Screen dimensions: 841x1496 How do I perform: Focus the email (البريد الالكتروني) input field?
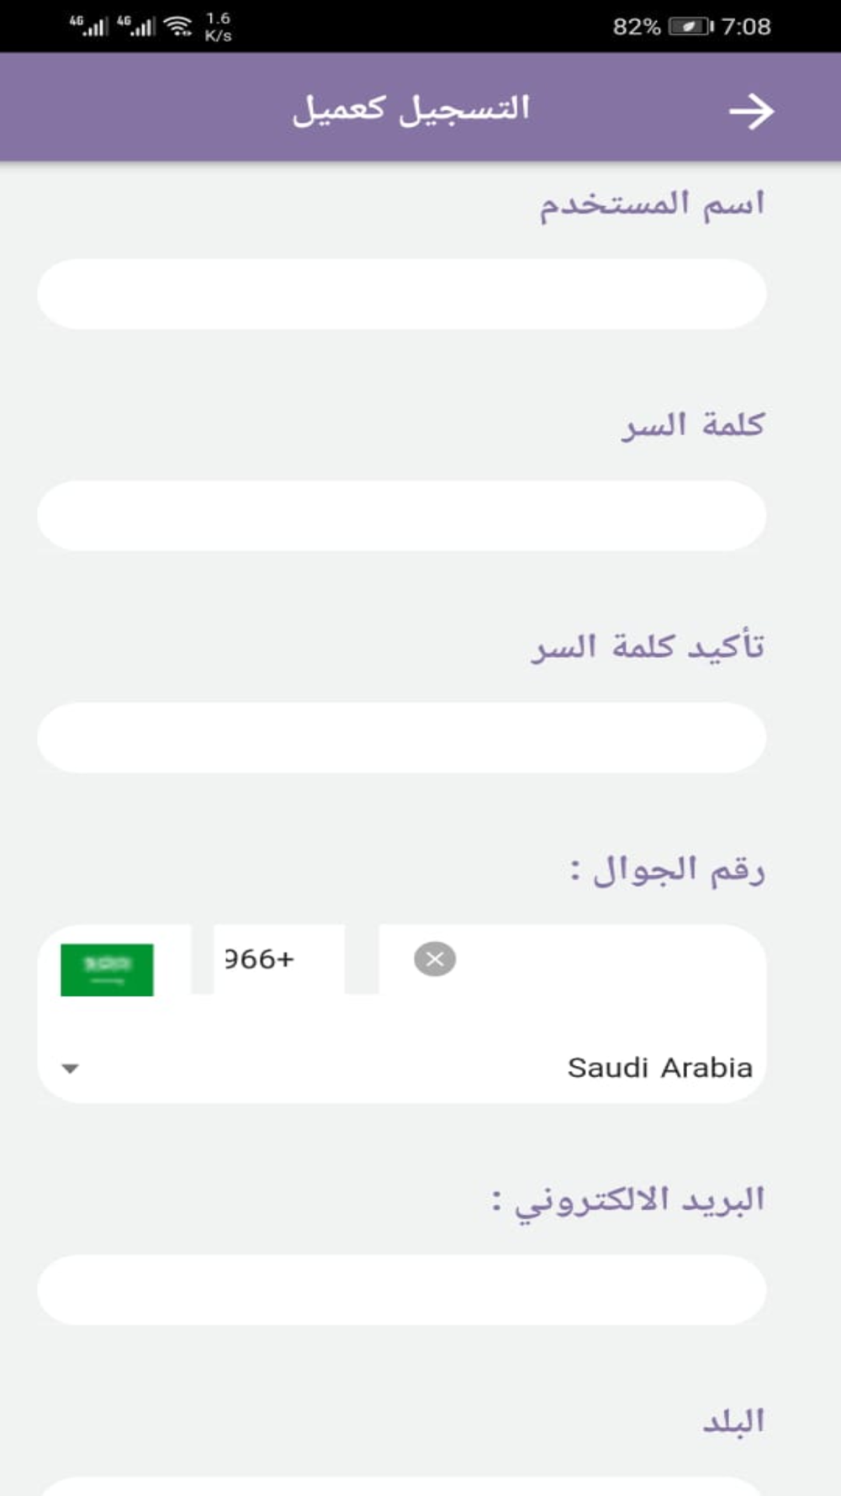click(x=402, y=1290)
